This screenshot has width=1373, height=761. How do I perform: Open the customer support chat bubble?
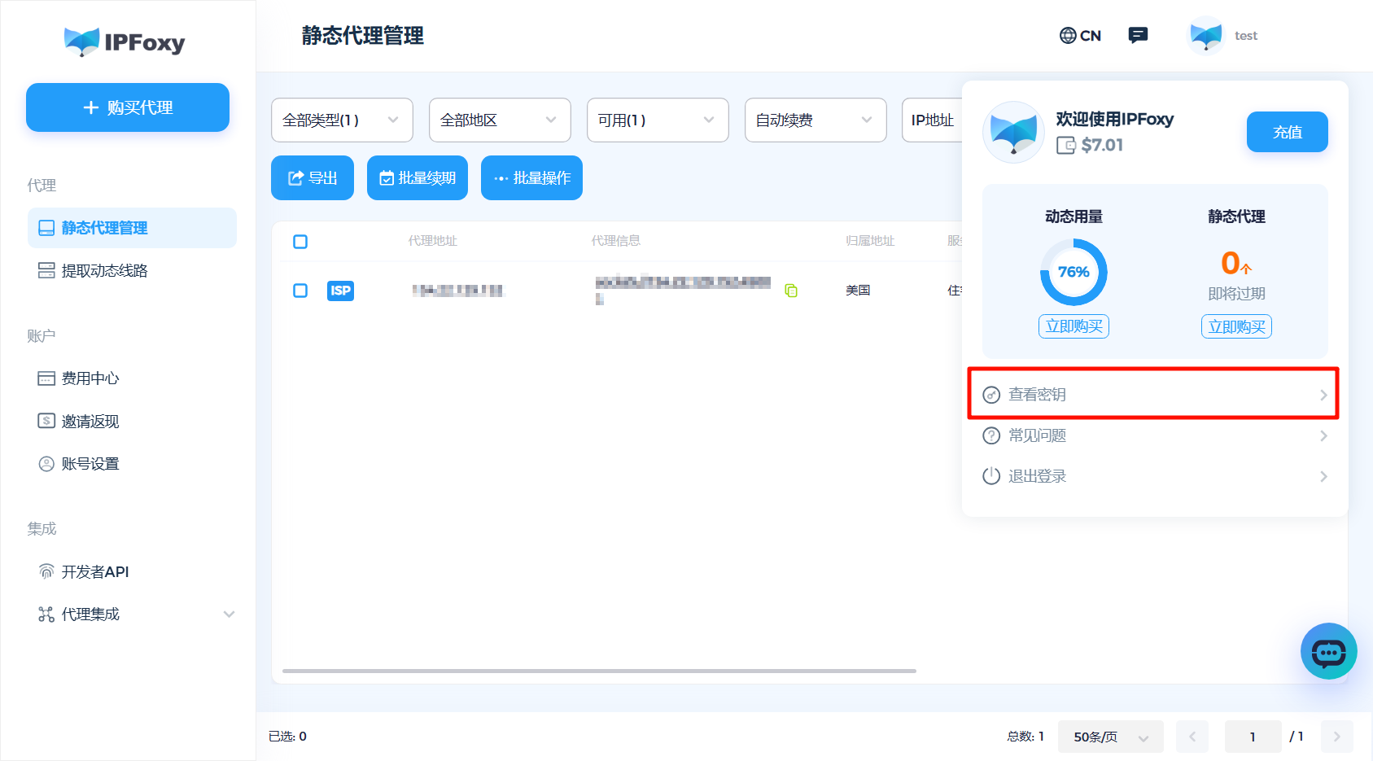[1329, 651]
